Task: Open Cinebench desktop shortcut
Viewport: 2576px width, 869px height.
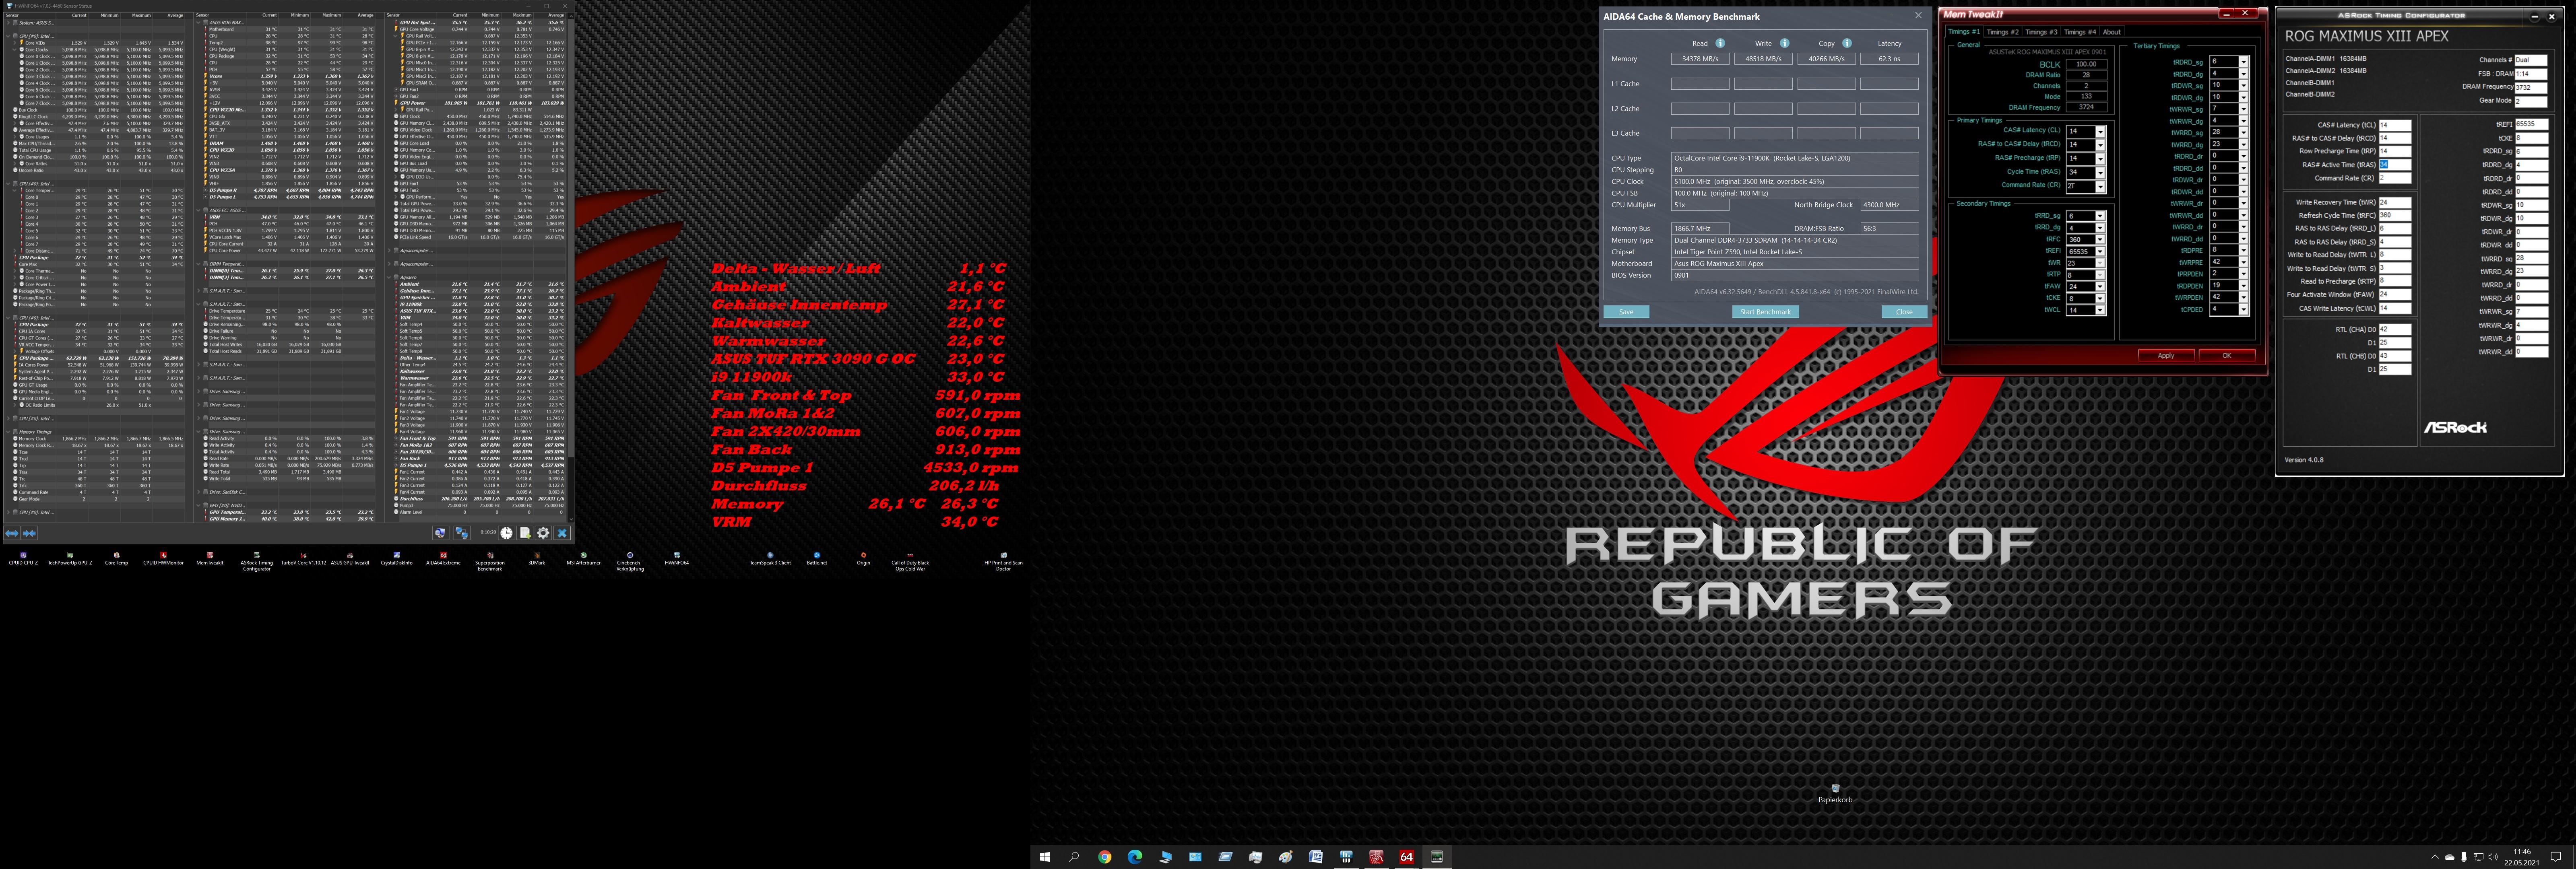Action: point(630,560)
